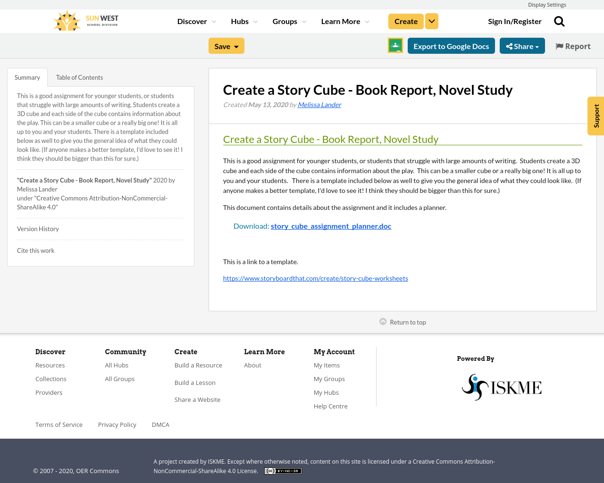This screenshot has width=604, height=483.
Task: Open the Save dropdown options
Action: 226,46
